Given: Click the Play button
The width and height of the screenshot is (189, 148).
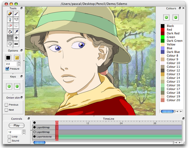Looking at the screenshot, I should click(x=16, y=125).
